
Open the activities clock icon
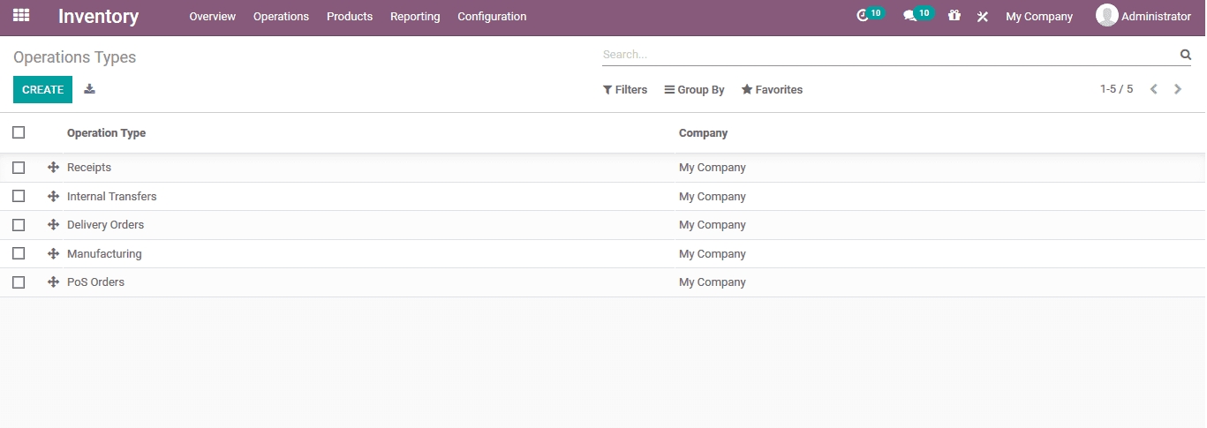(864, 16)
